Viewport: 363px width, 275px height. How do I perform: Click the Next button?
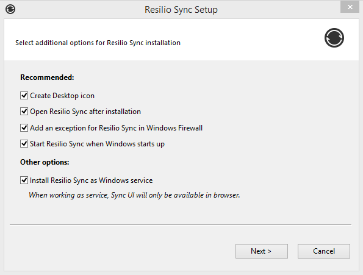click(262, 251)
